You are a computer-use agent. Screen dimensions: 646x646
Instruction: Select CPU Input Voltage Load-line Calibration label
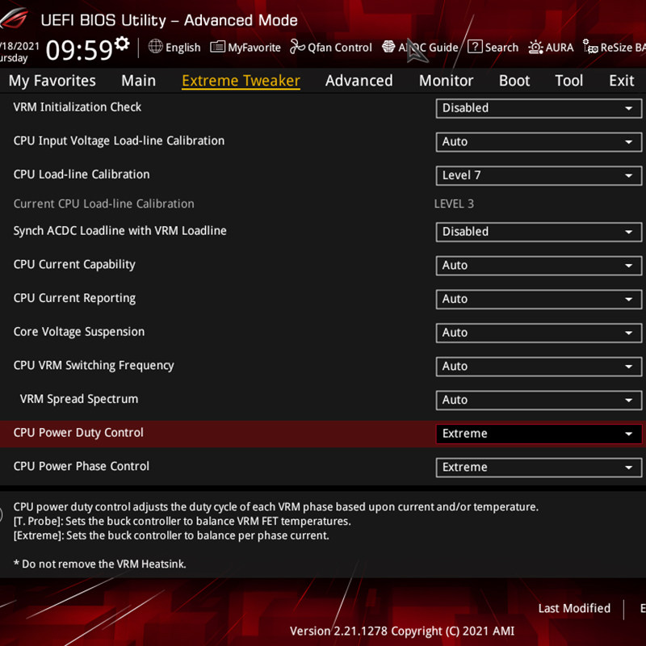[x=119, y=141]
